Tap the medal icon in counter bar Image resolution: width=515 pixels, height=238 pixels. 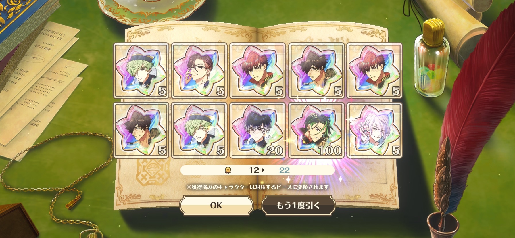[228, 170]
